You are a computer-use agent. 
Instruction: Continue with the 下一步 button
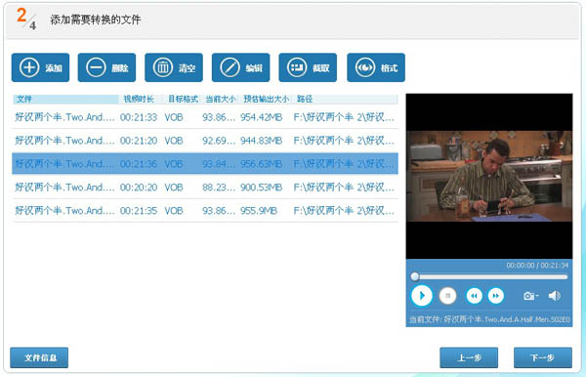coord(543,357)
